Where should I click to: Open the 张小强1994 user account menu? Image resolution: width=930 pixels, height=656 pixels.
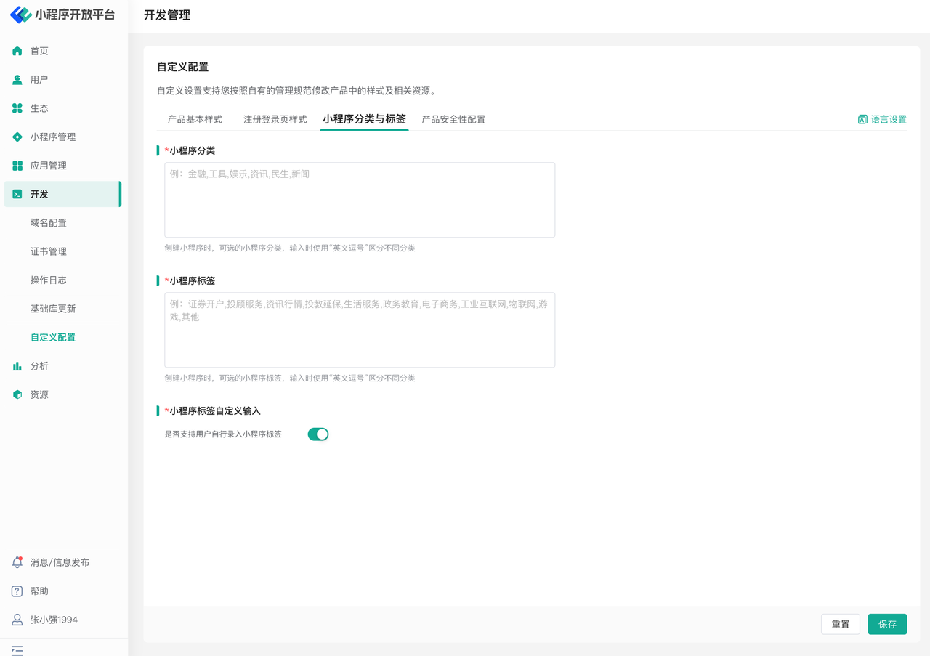53,620
